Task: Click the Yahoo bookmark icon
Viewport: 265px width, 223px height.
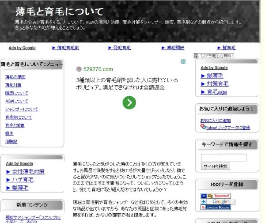Action: (203, 127)
